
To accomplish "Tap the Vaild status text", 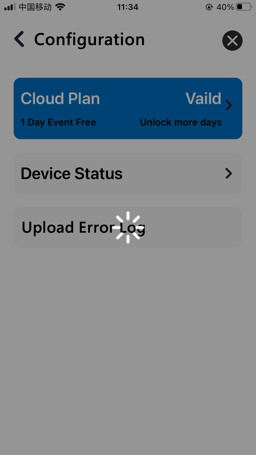I will (203, 99).
